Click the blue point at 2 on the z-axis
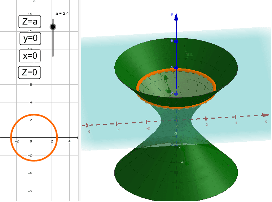 [176, 94]
